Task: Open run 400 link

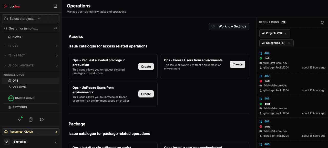Action: 267,144
